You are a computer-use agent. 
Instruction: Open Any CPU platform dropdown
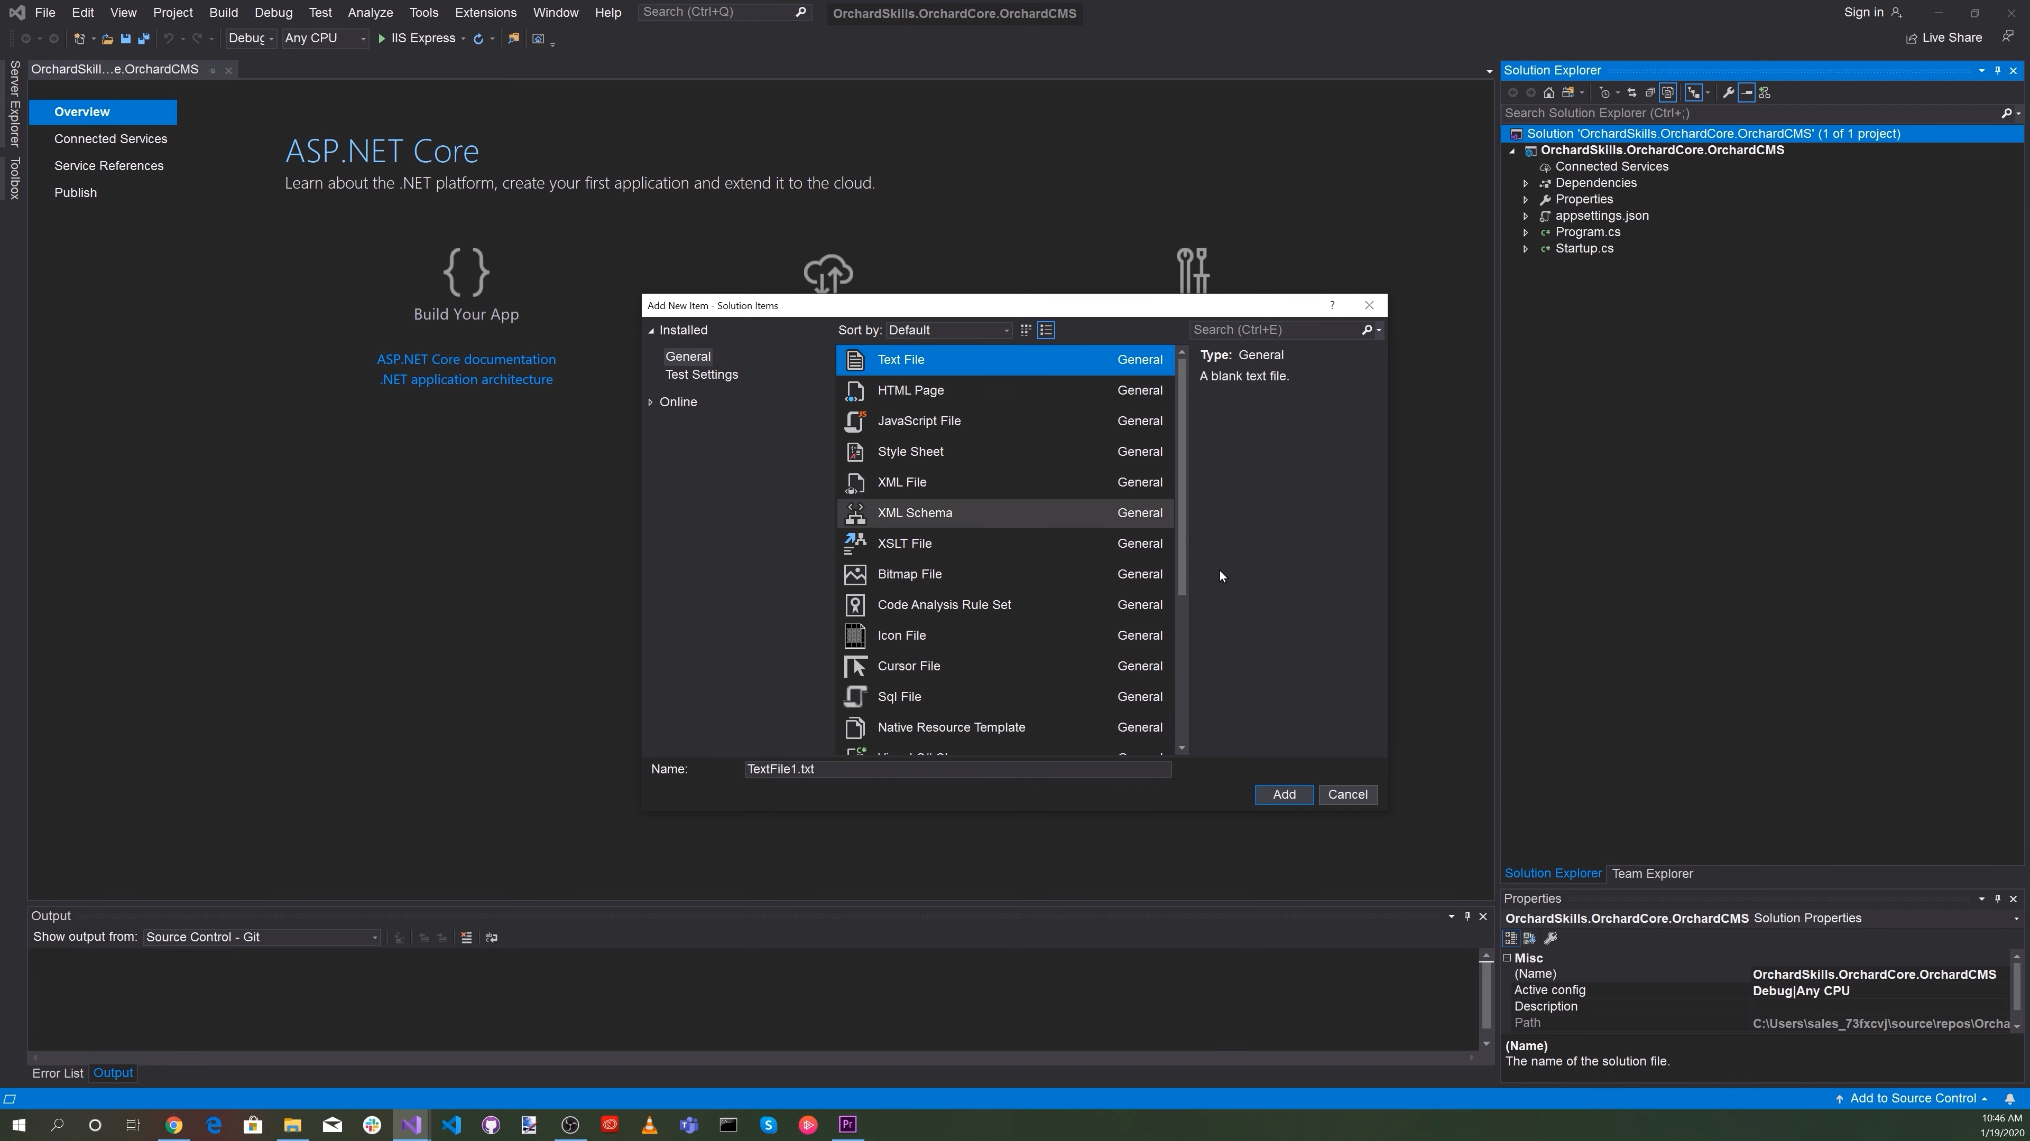325,39
